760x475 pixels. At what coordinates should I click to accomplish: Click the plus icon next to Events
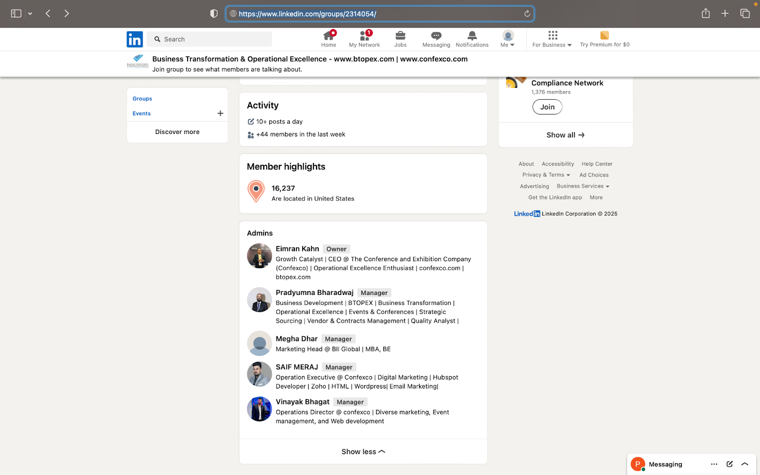220,114
